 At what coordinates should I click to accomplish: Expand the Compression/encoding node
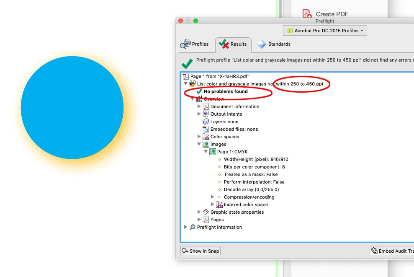point(213,197)
